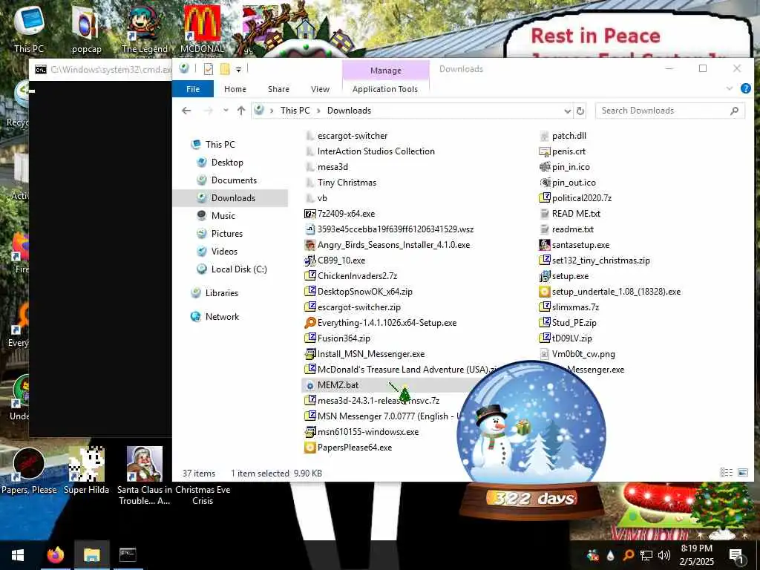Go up one folder level arrow
The width and height of the screenshot is (760, 570).
(241, 111)
